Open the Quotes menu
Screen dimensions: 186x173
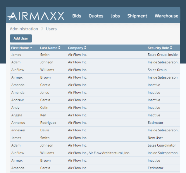pos(96,16)
